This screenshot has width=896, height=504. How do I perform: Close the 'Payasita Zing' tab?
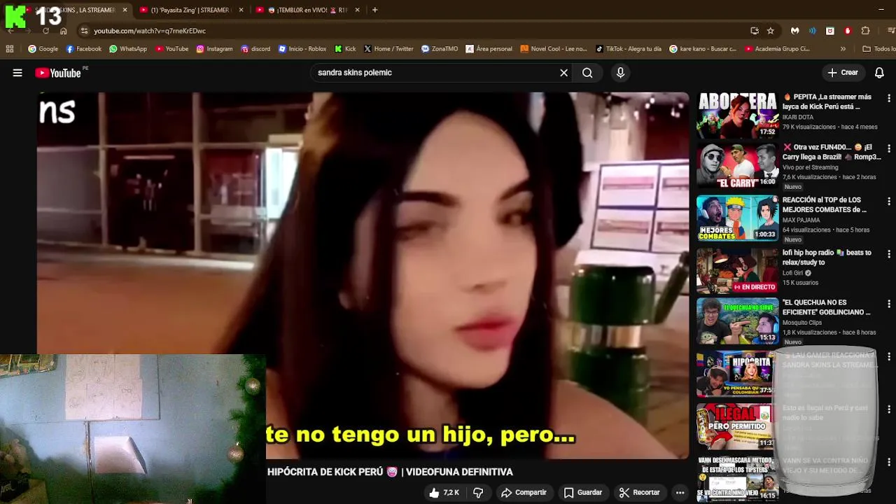[x=241, y=10]
